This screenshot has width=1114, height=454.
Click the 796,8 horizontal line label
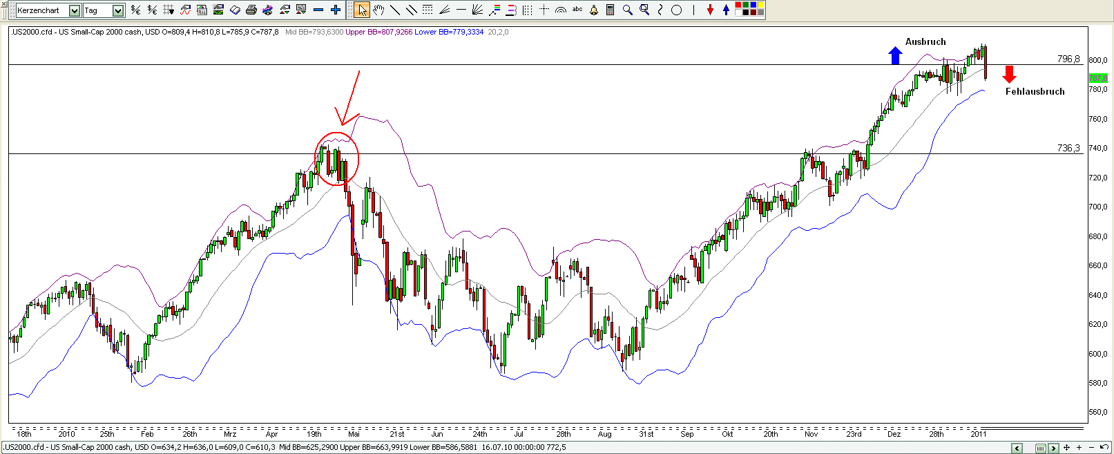coord(1068,59)
